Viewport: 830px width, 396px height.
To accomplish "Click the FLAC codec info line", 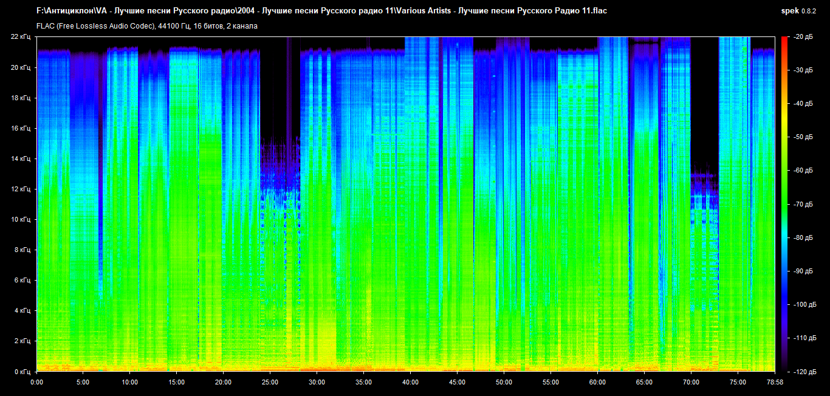I will click(147, 26).
